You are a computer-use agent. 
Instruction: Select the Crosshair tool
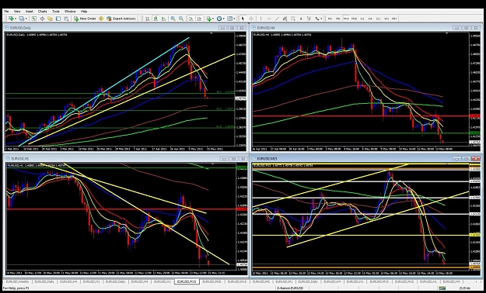tap(251, 19)
